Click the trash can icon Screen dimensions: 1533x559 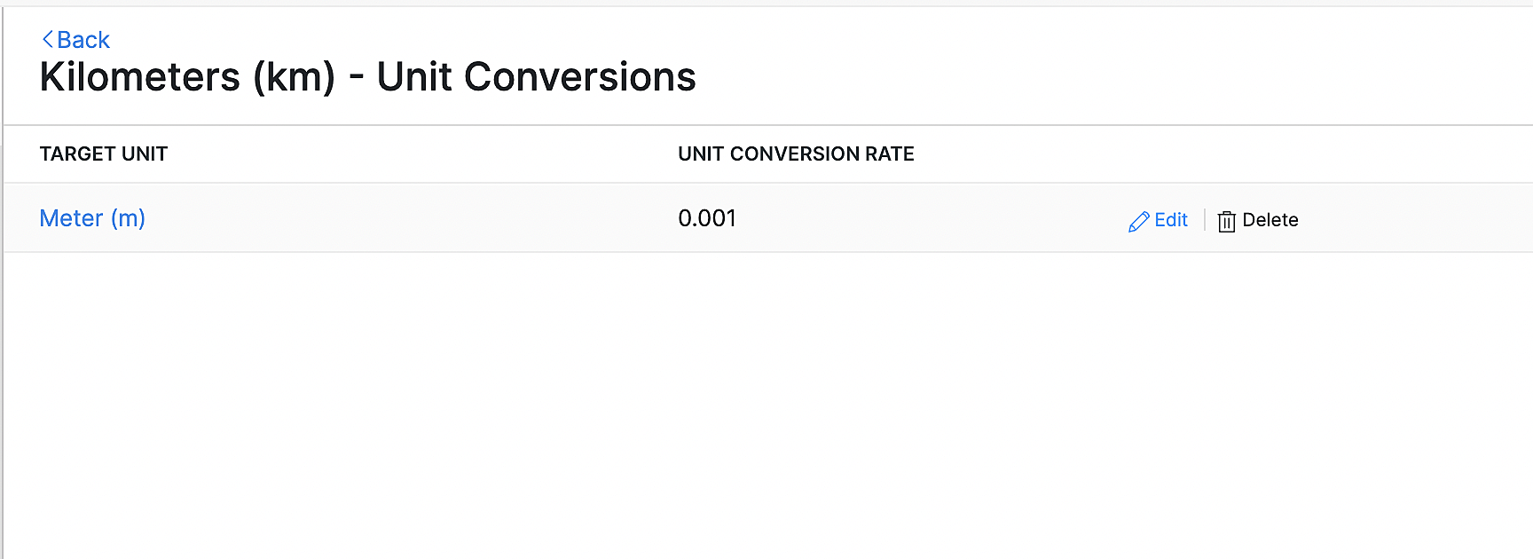[1226, 222]
